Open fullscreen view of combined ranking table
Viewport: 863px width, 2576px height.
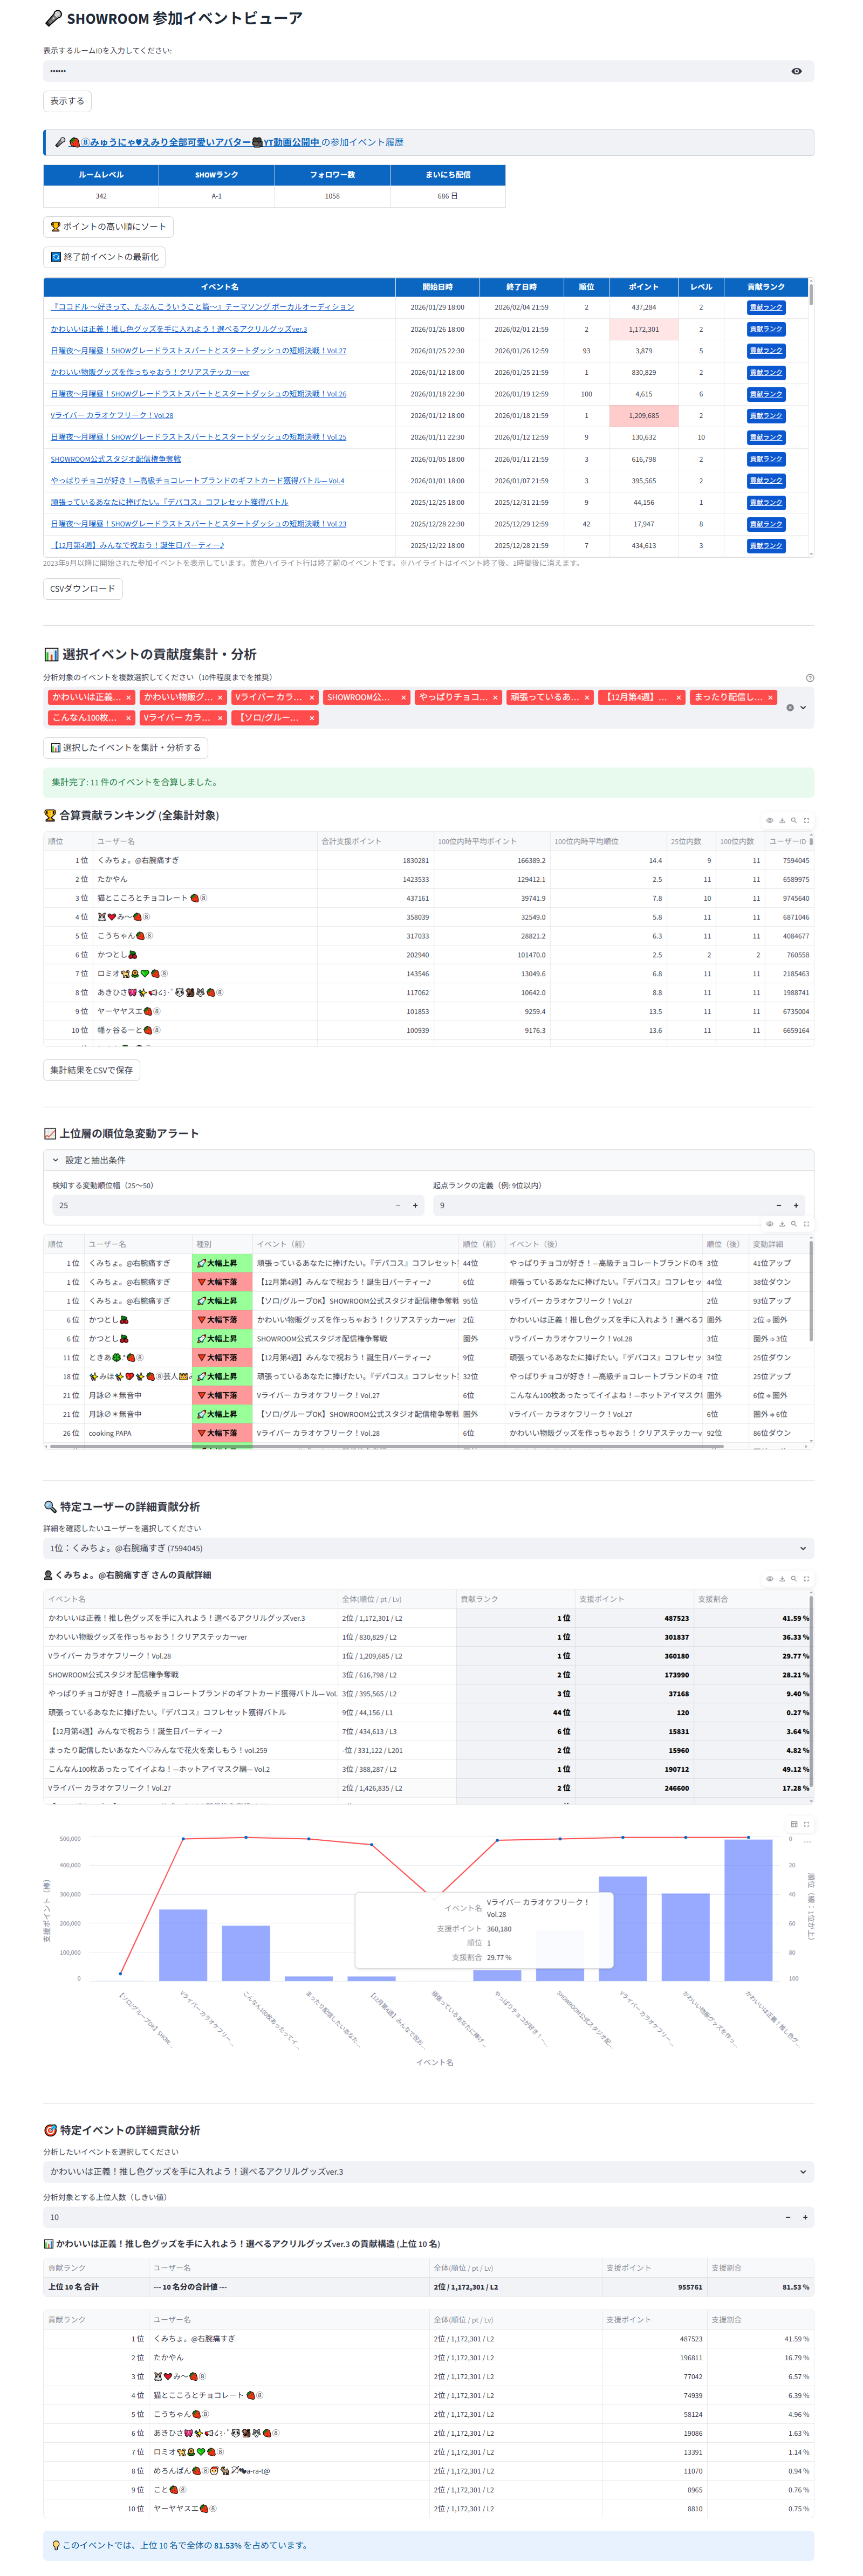[806, 820]
